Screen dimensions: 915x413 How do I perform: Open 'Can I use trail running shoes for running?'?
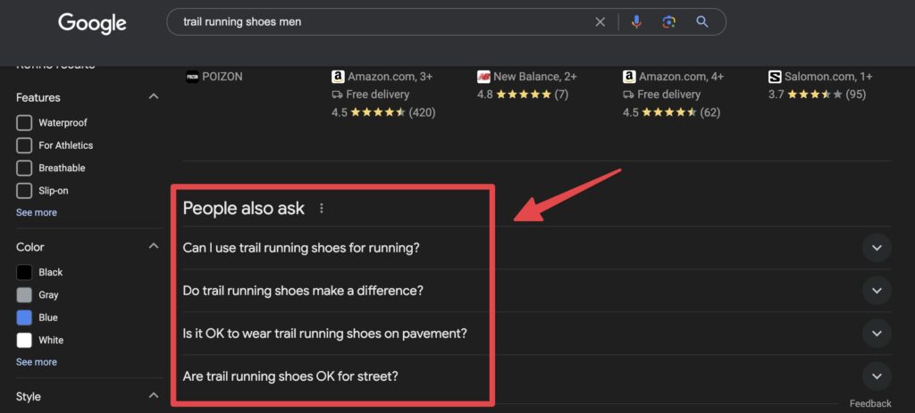[301, 248]
